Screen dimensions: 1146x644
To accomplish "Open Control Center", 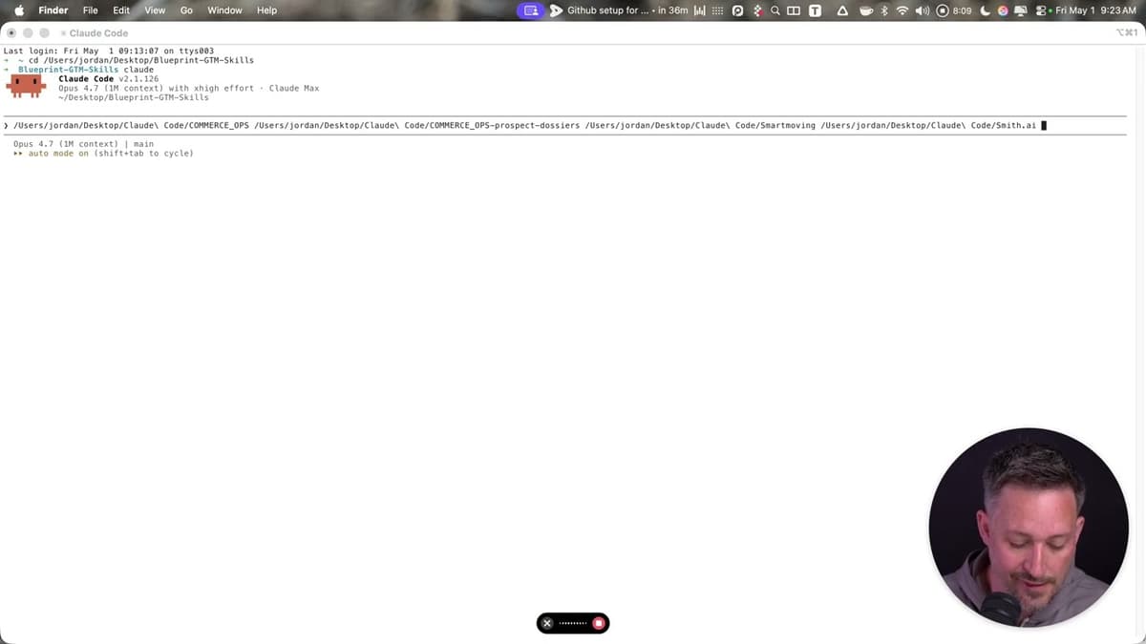I will click(1041, 10).
